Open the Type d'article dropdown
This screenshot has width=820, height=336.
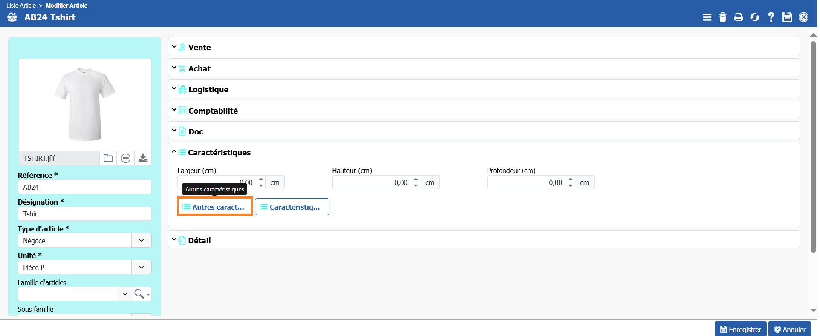coord(141,240)
